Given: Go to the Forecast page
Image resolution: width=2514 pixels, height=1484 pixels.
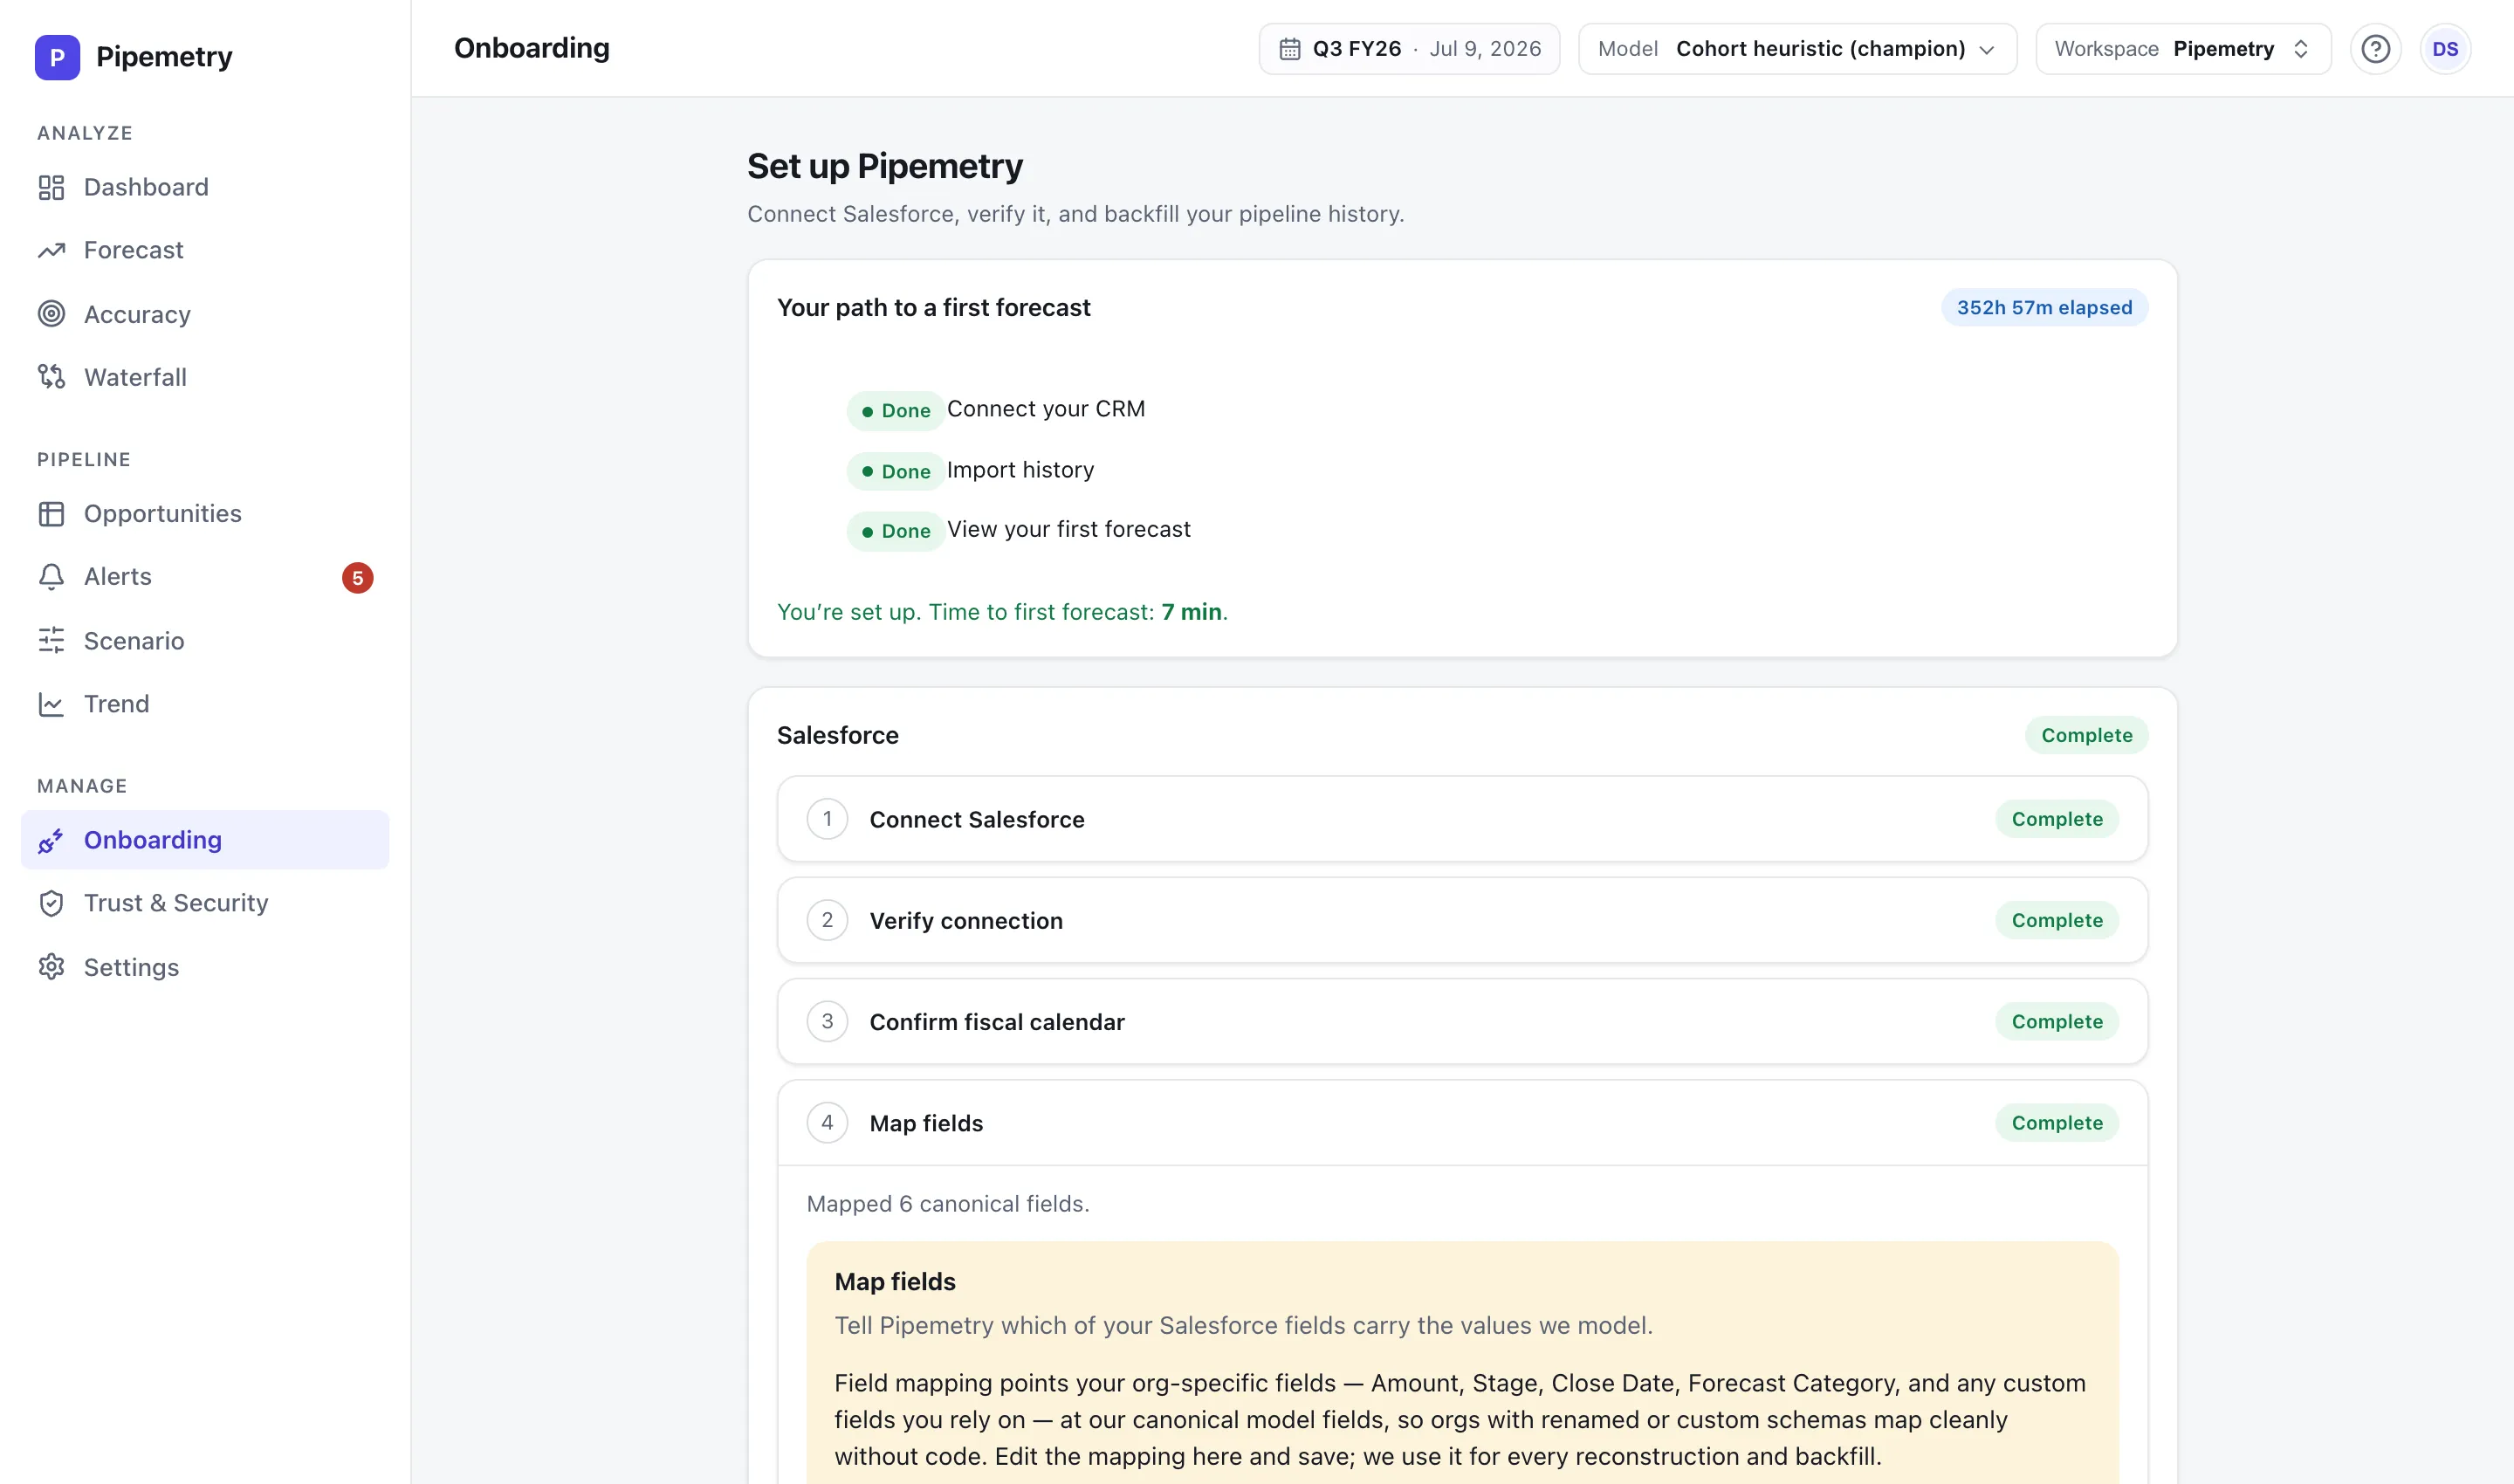Looking at the screenshot, I should (x=204, y=250).
